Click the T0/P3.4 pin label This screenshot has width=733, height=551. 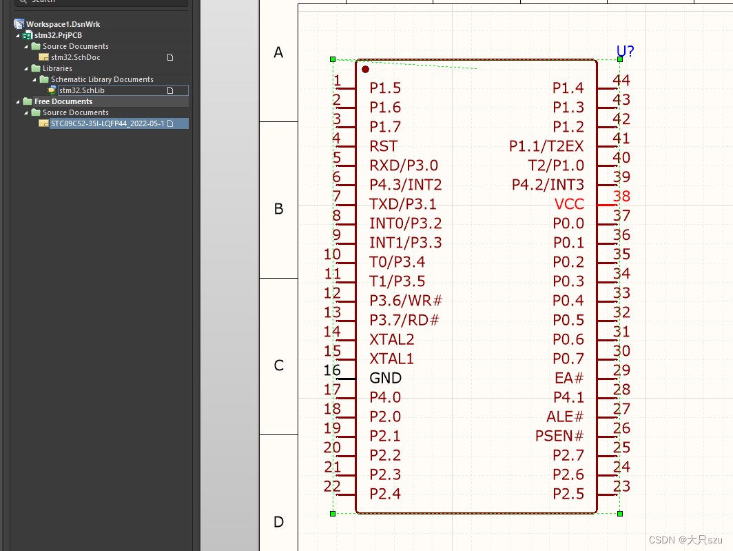coord(398,262)
